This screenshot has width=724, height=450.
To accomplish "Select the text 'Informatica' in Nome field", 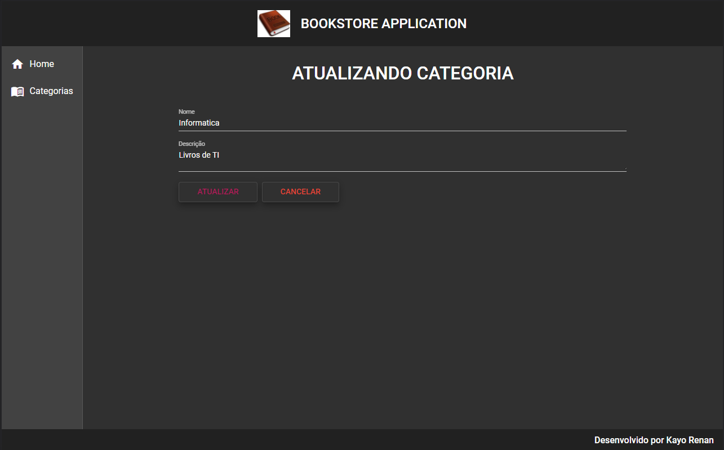I will click(x=198, y=122).
